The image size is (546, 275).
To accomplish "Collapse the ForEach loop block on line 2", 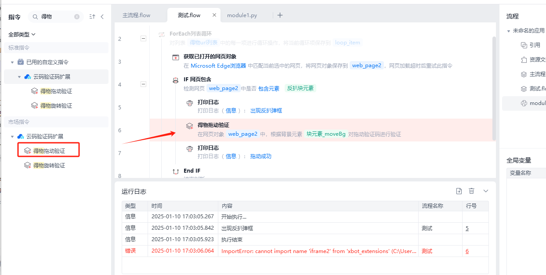I will [x=143, y=39].
